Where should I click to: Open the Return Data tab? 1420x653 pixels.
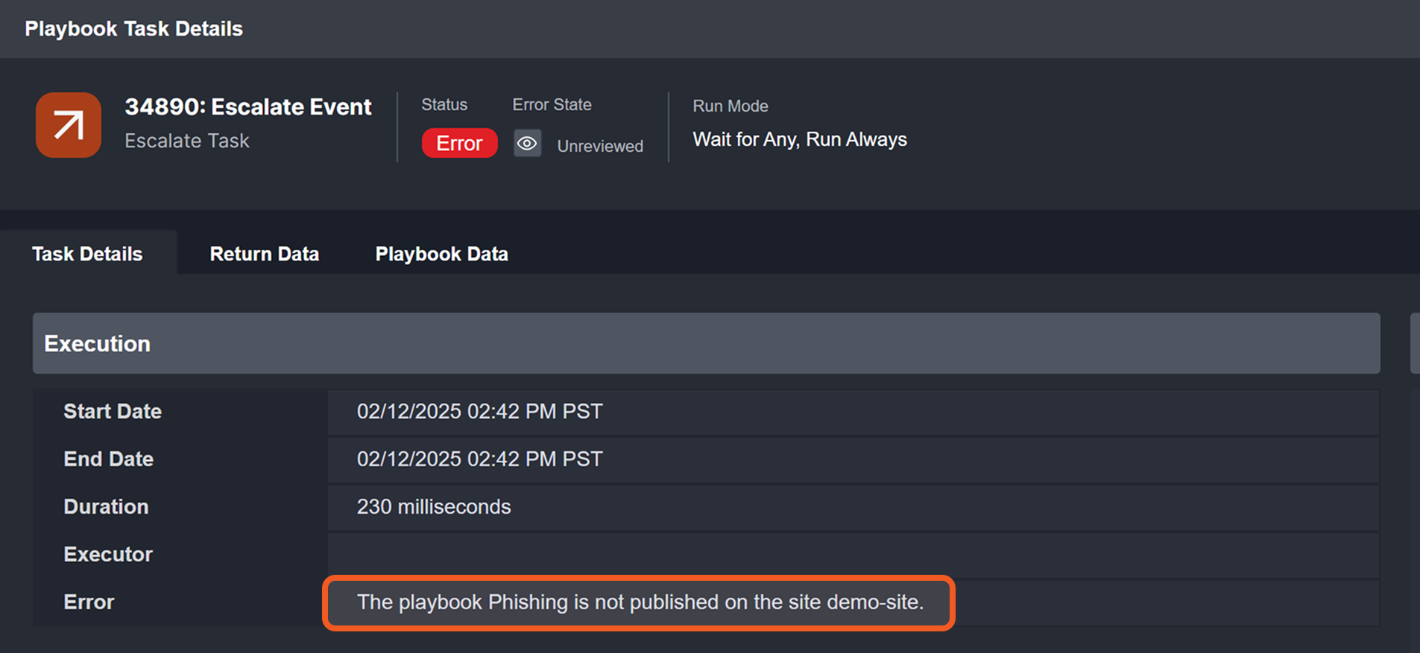click(264, 254)
